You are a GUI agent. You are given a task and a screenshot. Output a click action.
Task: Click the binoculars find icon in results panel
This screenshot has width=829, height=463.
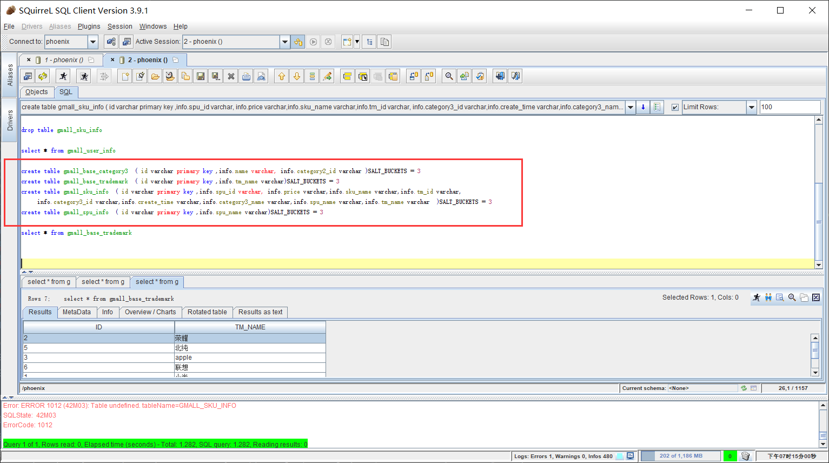pyautogui.click(x=768, y=297)
